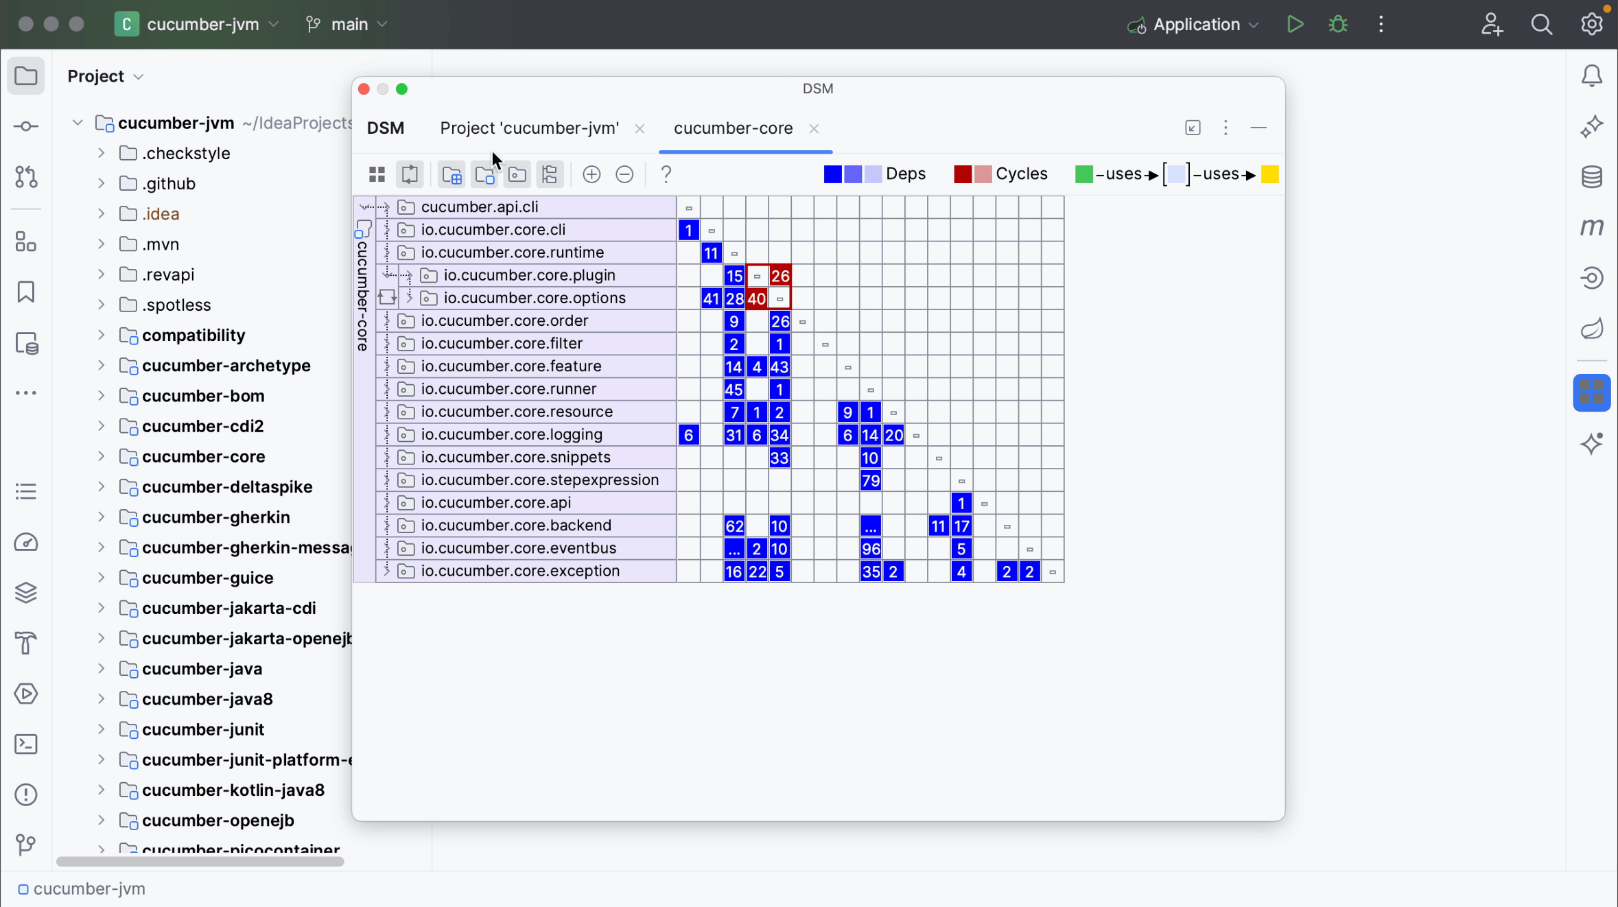The width and height of the screenshot is (1618, 907).
Task: Open the DSM tool window options menu
Action: click(1226, 128)
